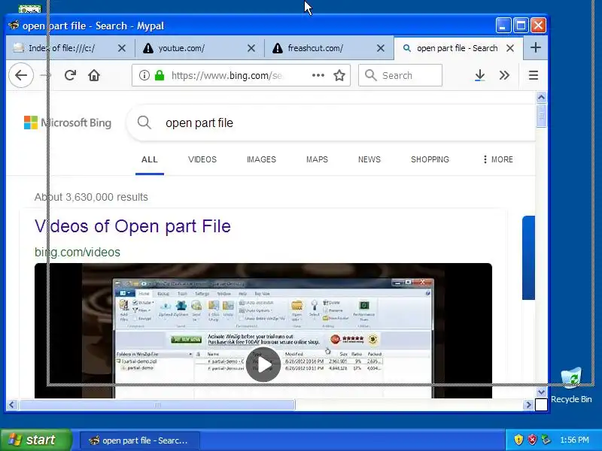Click the horizontal scrollbar right arrow
602x451 pixels.
(528, 404)
